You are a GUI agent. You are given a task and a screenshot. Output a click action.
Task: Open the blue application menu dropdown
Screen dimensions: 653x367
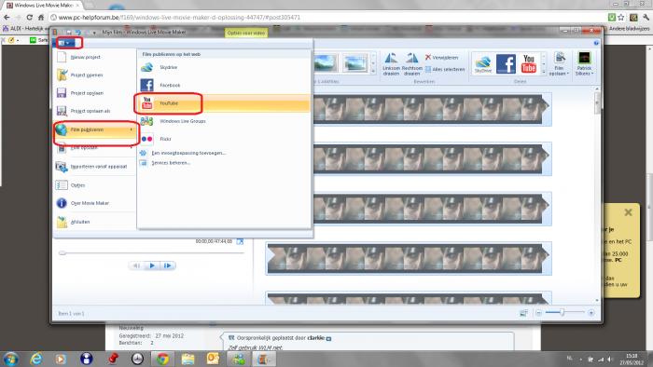[65, 43]
